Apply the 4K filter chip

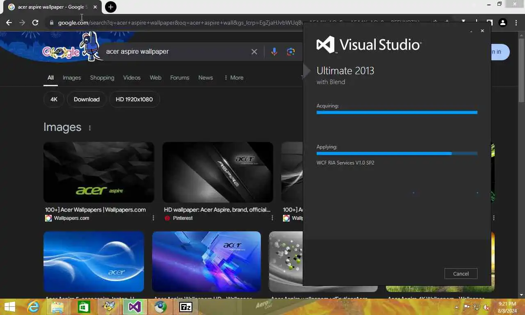(54, 99)
